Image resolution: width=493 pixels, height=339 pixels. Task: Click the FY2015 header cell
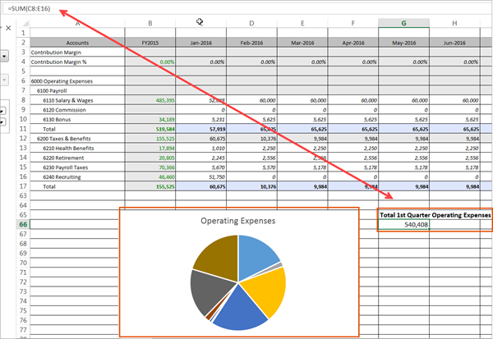click(150, 43)
